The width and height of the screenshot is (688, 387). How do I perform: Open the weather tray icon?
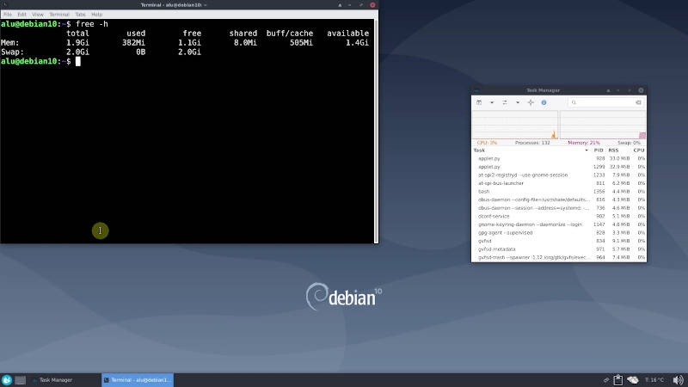coord(632,380)
